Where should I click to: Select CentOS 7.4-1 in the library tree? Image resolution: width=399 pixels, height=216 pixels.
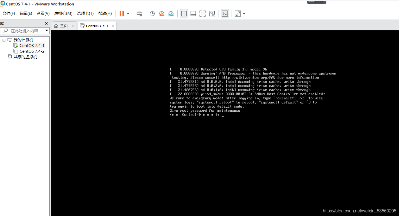[32, 45]
